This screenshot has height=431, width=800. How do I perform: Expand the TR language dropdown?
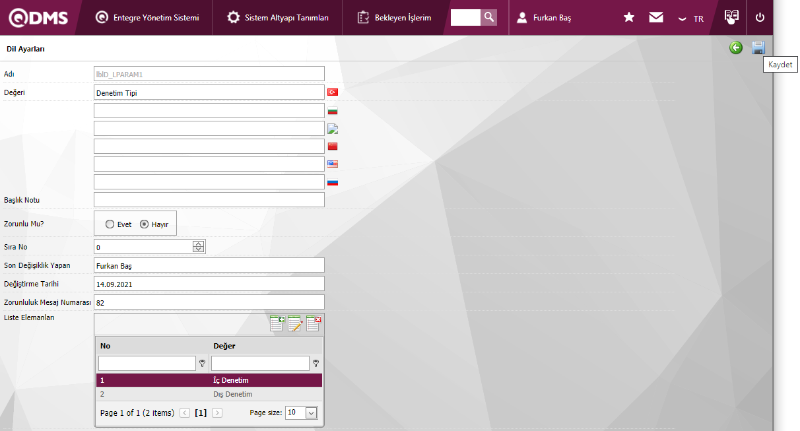tap(691, 18)
